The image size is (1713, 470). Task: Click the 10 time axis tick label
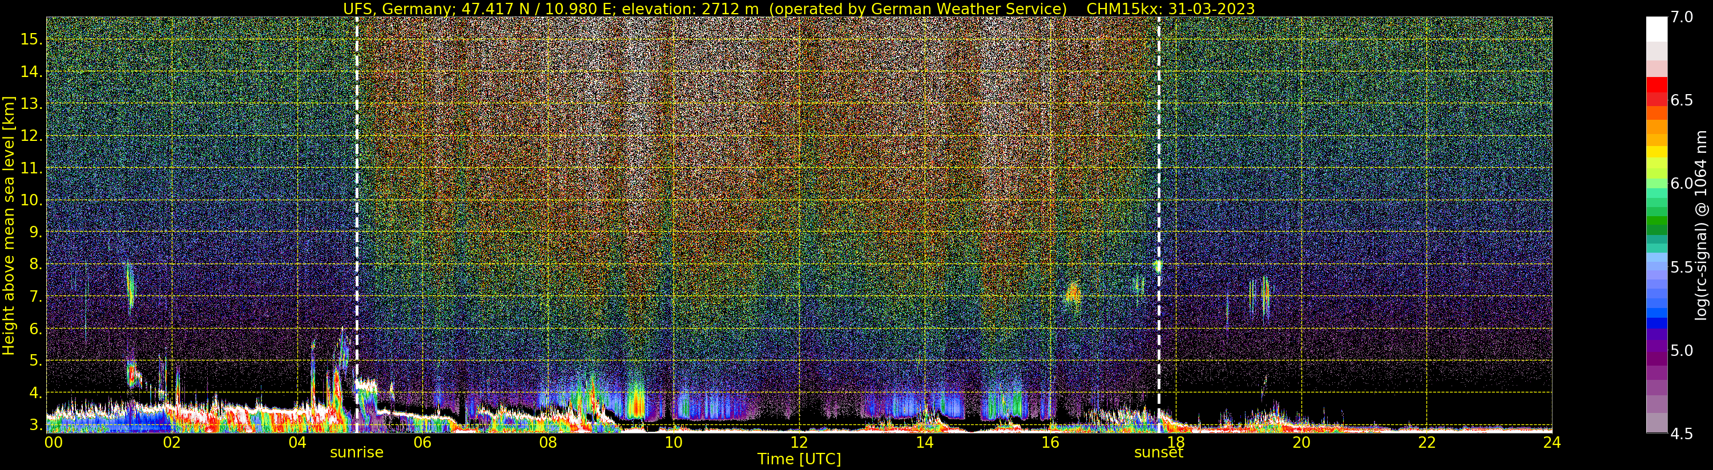tap(674, 442)
